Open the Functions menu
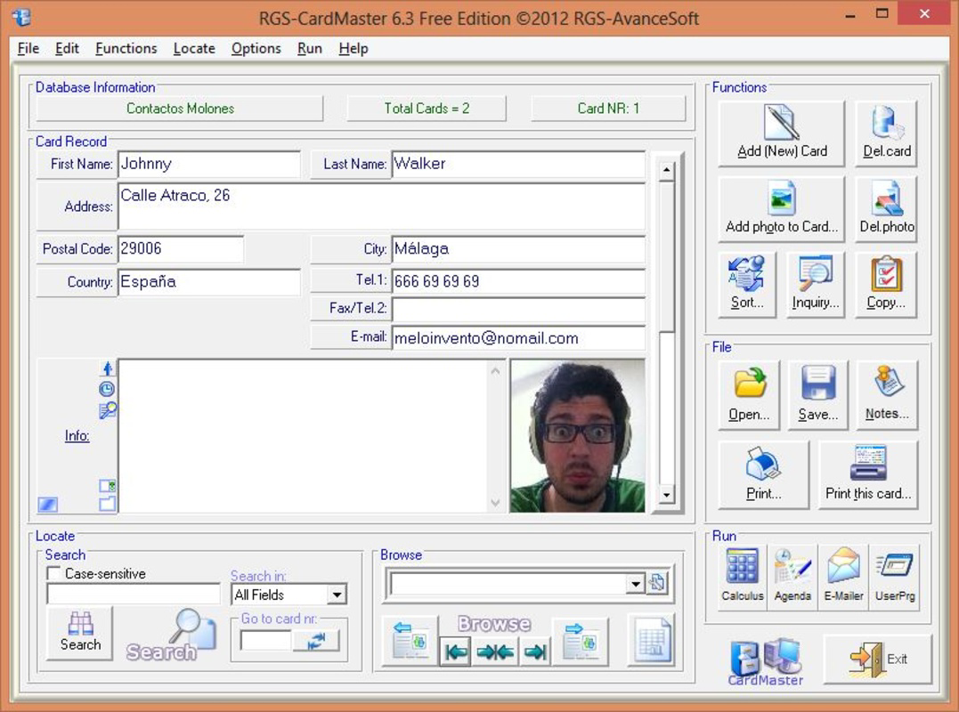Viewport: 959px width, 712px height. coord(126,48)
